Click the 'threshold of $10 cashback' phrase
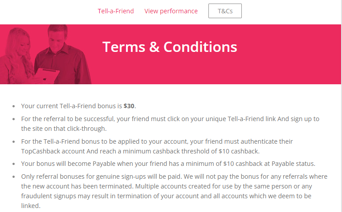 [x=220, y=151]
